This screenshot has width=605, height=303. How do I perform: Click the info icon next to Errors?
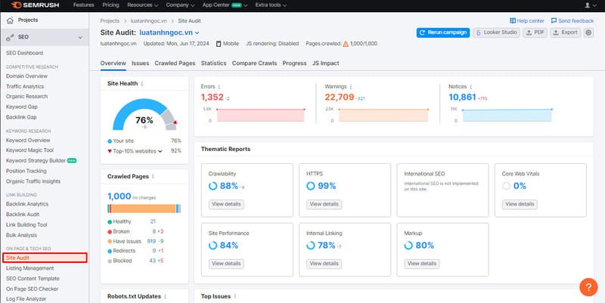coord(221,86)
